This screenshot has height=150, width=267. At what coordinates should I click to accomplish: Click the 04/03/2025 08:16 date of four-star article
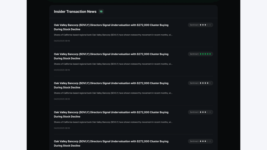pos(62,99)
